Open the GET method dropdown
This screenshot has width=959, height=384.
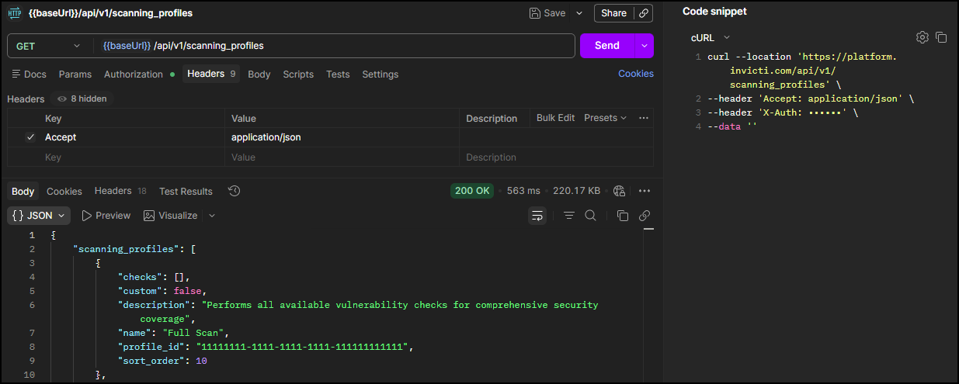coord(48,46)
